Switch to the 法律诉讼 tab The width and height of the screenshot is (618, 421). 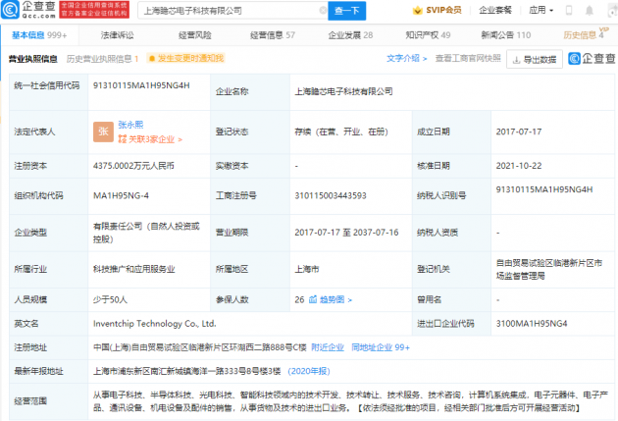coord(117,35)
